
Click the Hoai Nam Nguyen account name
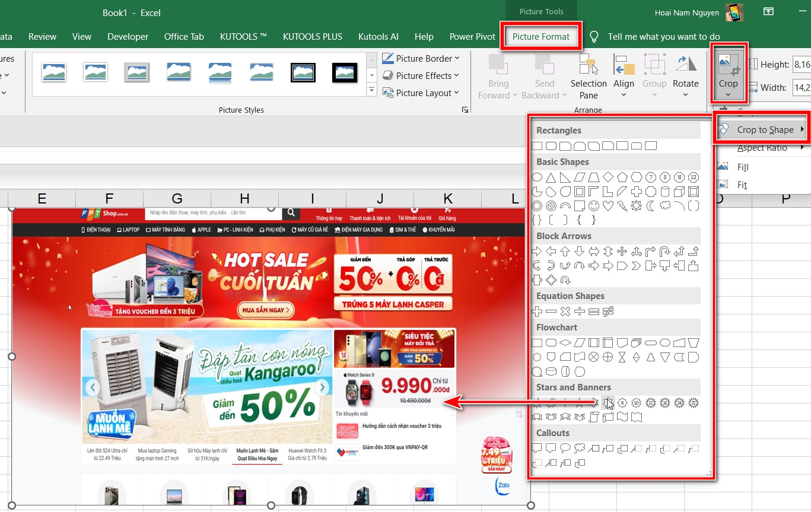coord(687,12)
